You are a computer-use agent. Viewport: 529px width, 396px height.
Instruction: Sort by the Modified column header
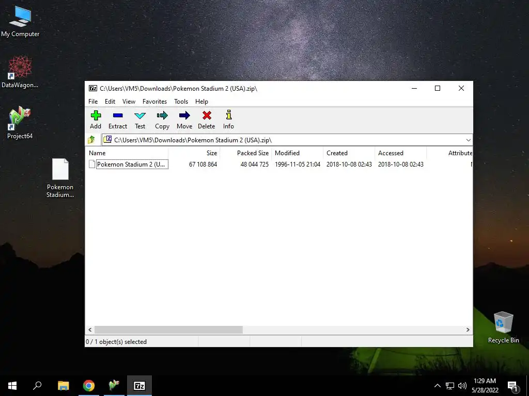[297, 153]
